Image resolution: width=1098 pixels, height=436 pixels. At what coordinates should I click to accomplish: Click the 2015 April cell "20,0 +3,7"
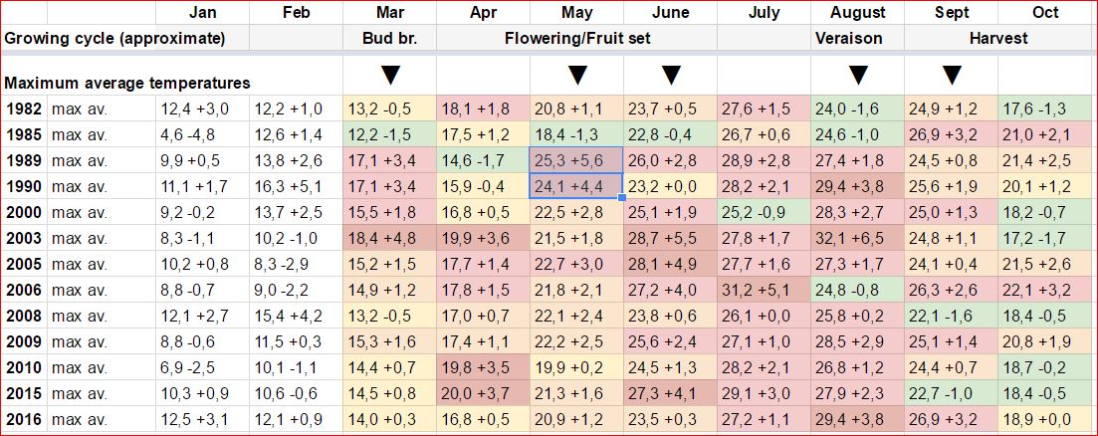483,393
